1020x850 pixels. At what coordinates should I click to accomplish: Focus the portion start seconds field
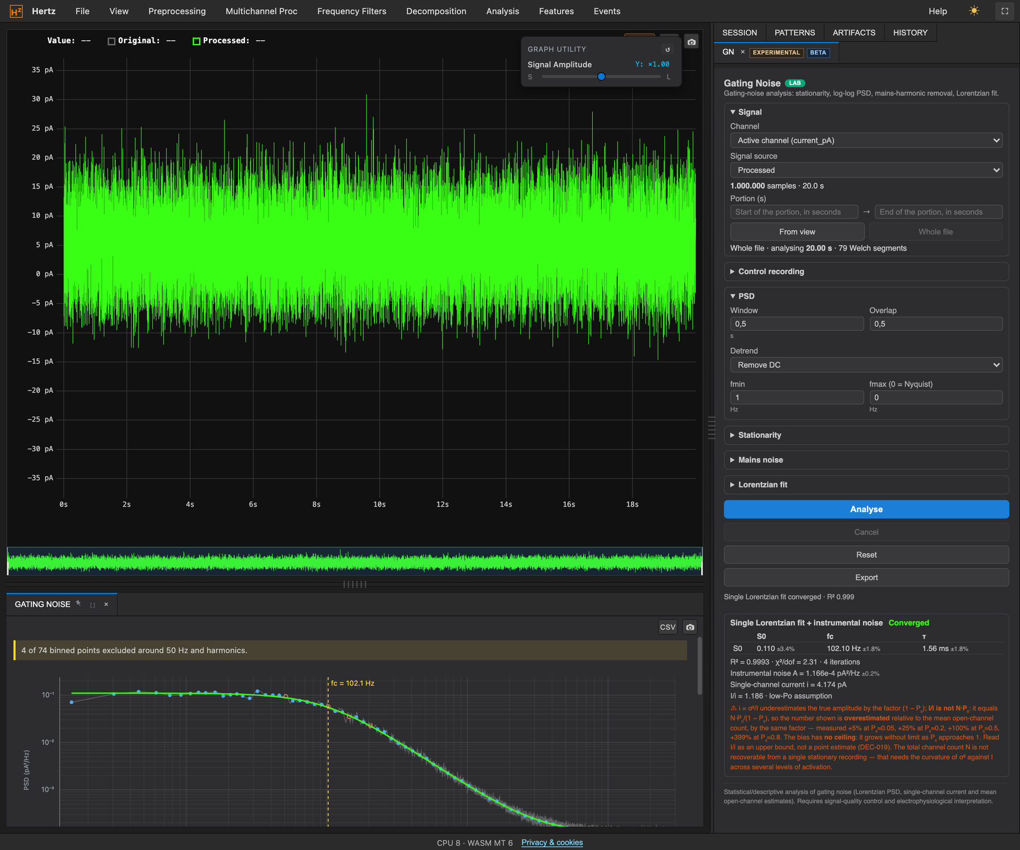pyautogui.click(x=794, y=212)
